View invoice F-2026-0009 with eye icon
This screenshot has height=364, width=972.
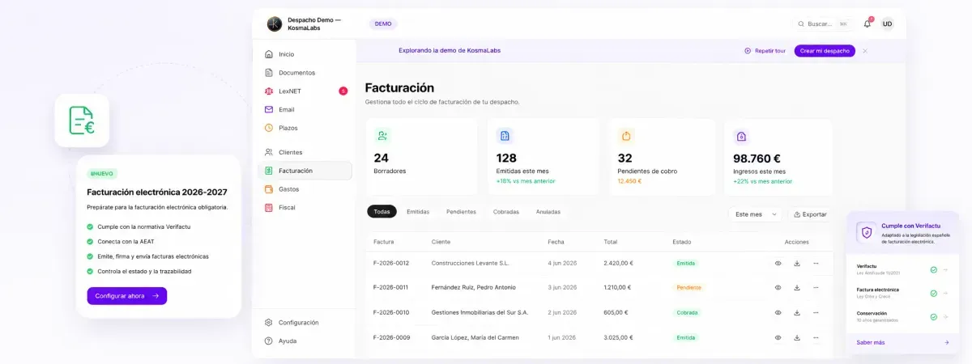coord(778,337)
